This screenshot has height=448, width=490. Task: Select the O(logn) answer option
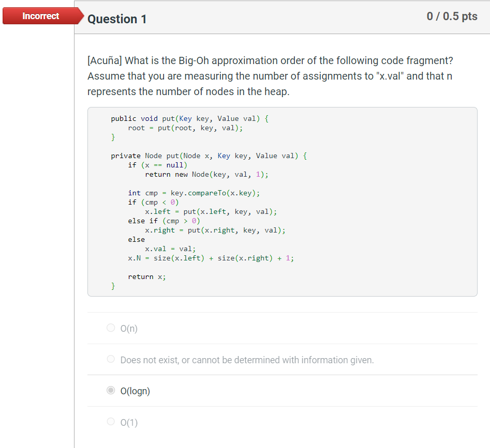pos(110,390)
